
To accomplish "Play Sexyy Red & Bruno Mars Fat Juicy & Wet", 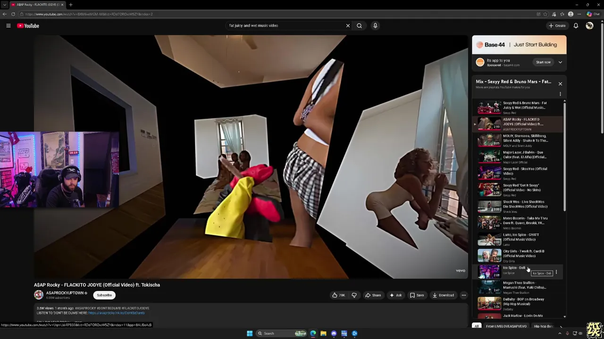I will click(519, 107).
